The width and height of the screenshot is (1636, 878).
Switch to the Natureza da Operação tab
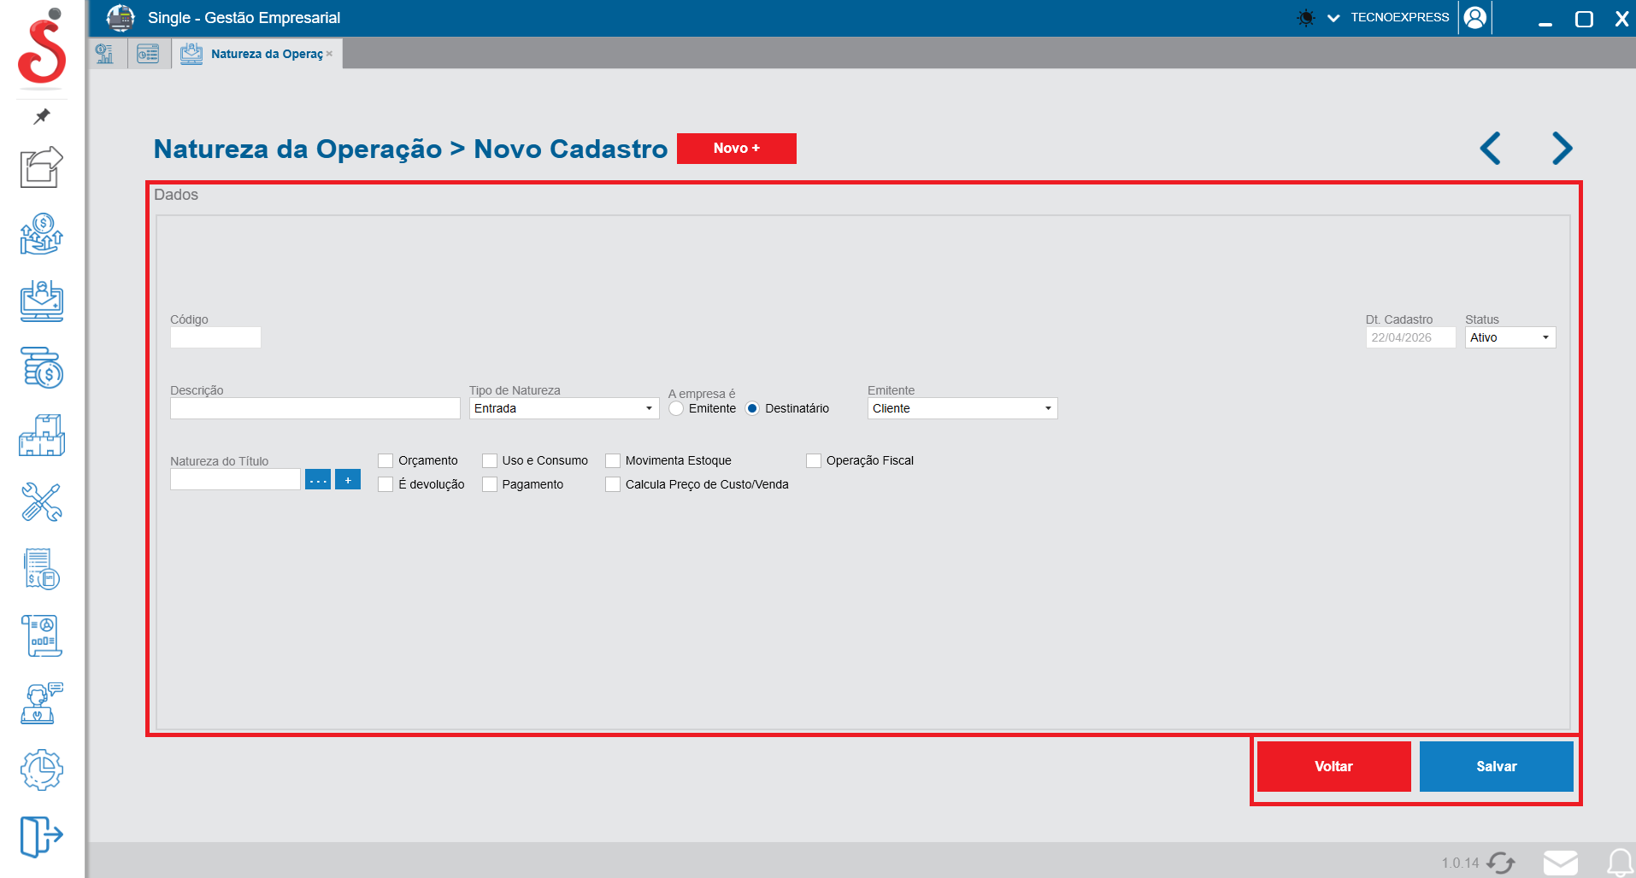[256, 53]
